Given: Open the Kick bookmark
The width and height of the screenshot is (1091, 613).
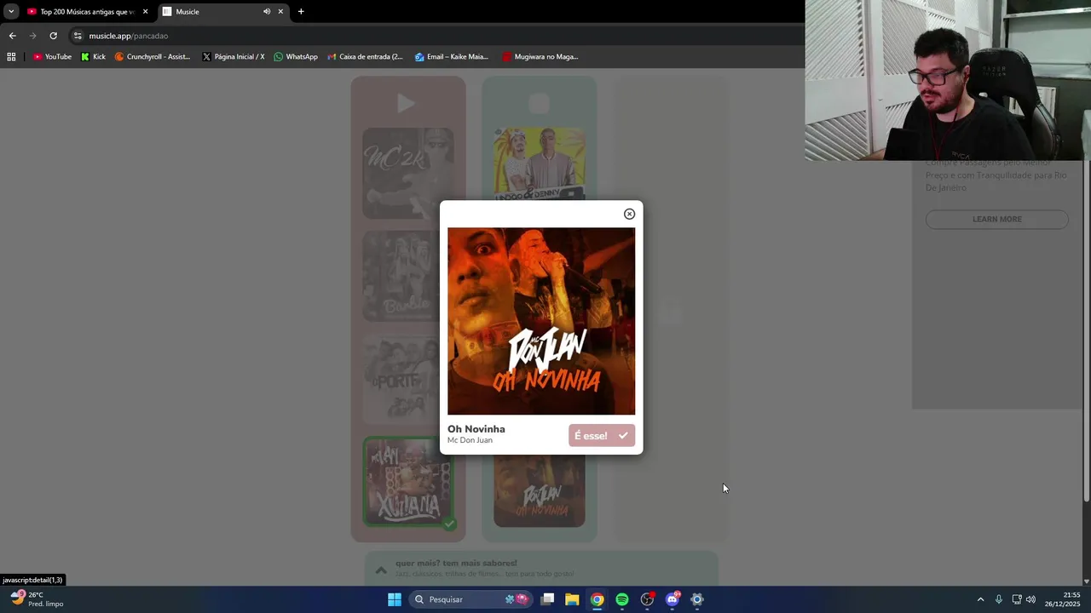Looking at the screenshot, I should pyautogui.click(x=93, y=57).
